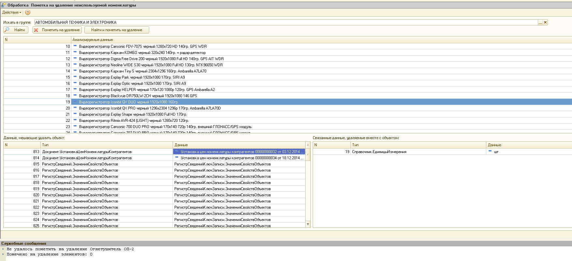Select row Видеорегистратор Каркам КОМБО
Image resolution: width=572 pixels, height=261 pixels.
click(x=288, y=53)
